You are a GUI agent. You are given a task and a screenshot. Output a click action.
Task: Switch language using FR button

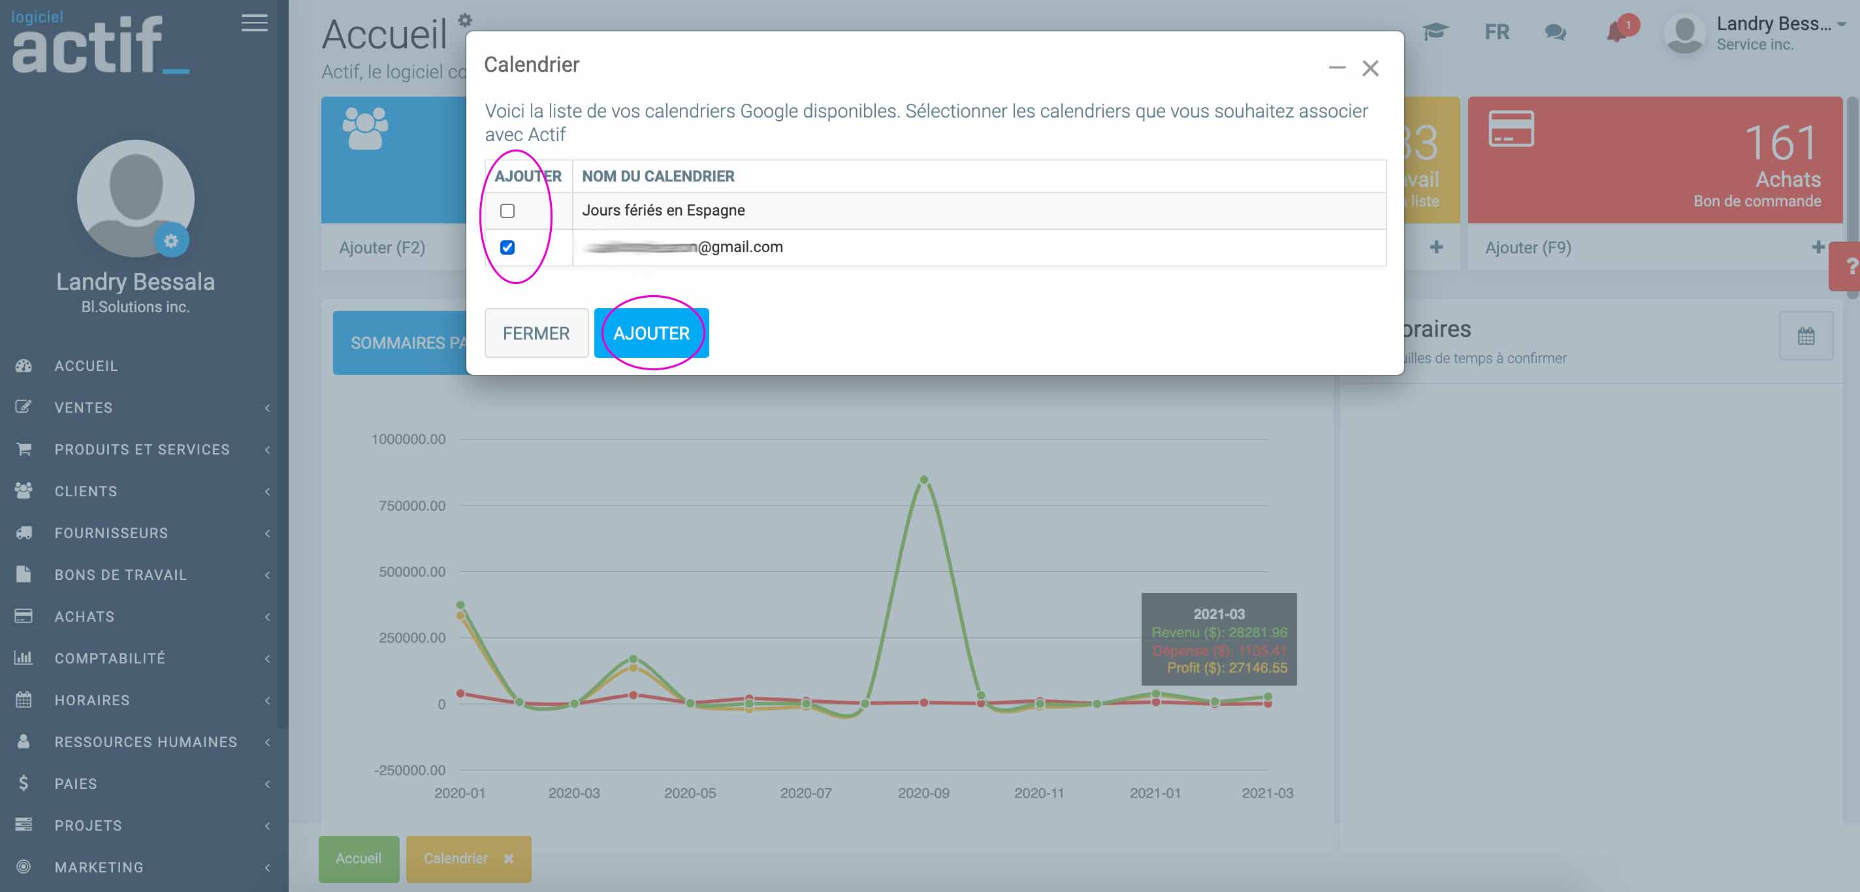pos(1496,33)
